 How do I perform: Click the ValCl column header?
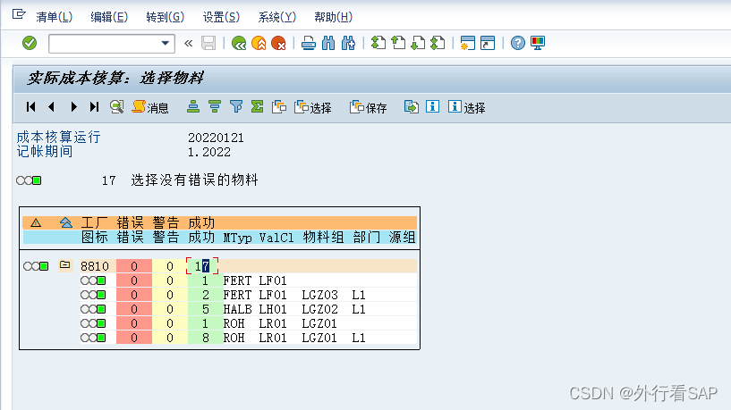pos(276,238)
